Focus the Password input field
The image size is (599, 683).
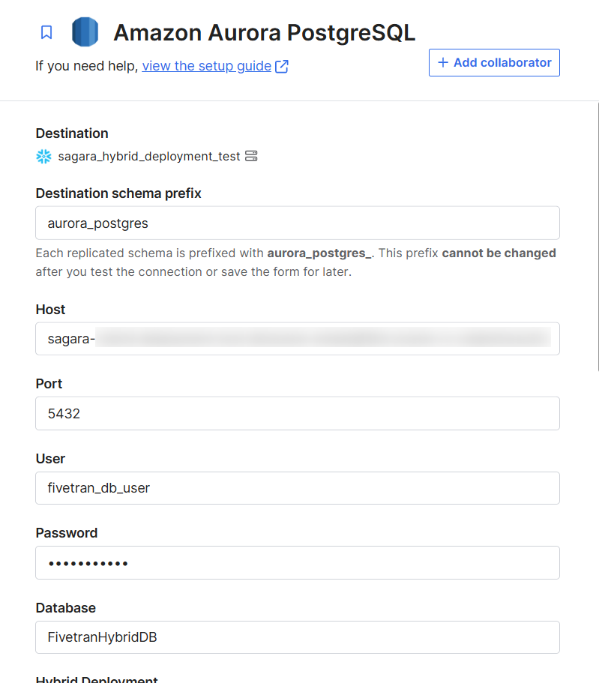[x=298, y=563]
